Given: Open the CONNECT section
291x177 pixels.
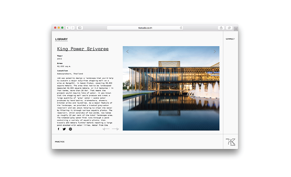Looking at the screenshot, I should point(230,39).
